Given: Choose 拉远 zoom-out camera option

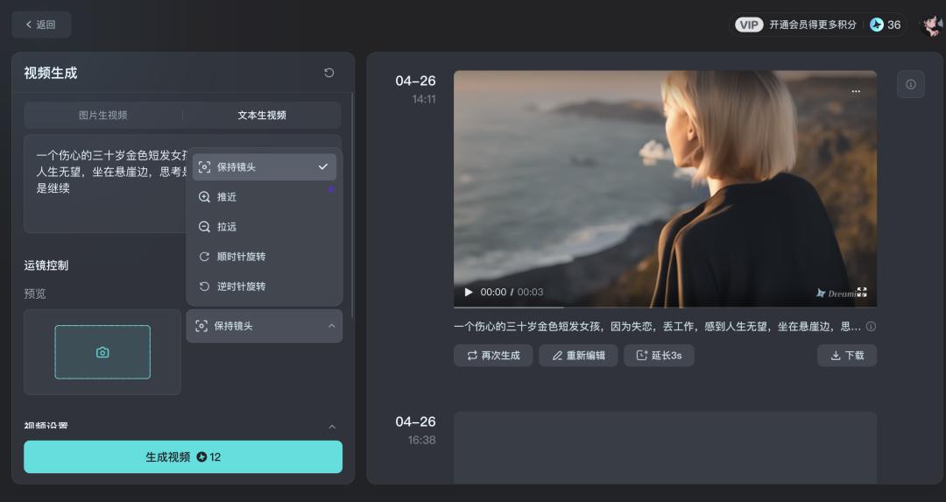Looking at the screenshot, I should [265, 227].
